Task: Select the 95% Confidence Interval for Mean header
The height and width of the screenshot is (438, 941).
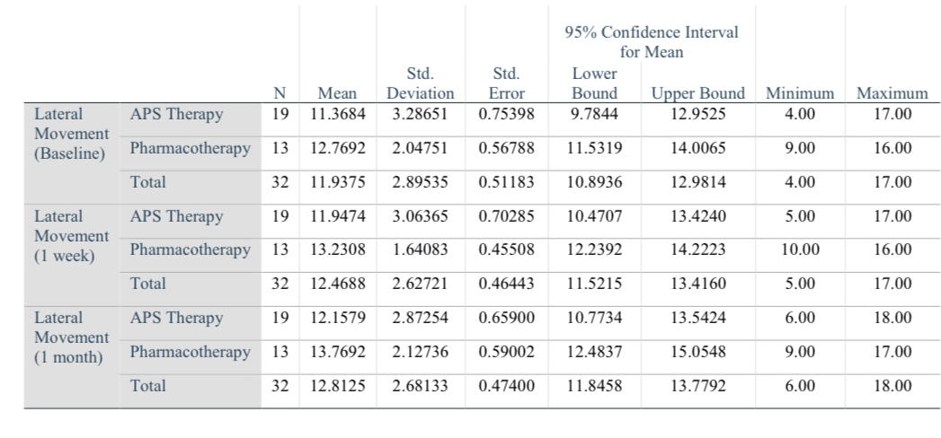Action: (x=652, y=42)
